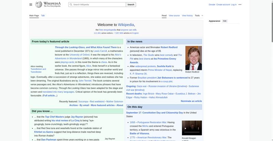Open University of Oxford link
This screenshot has height=141, width=273.
coord(80,55)
